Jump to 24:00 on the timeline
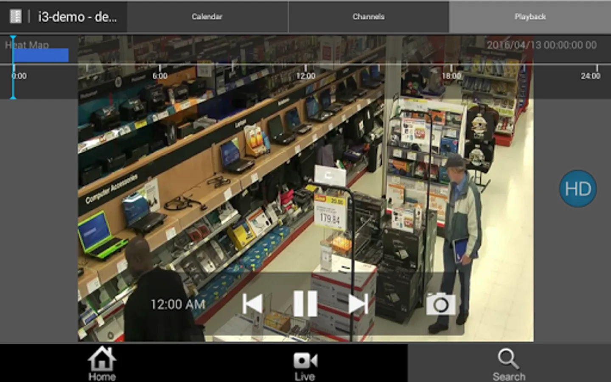611x382 pixels. click(591, 76)
